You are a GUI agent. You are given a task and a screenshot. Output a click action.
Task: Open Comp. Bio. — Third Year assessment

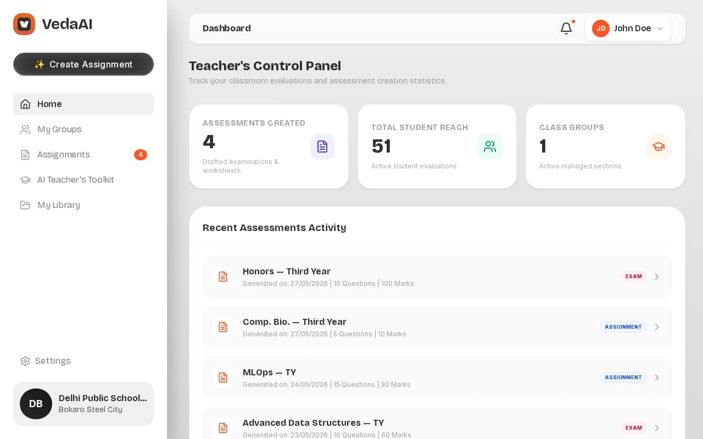(437, 327)
